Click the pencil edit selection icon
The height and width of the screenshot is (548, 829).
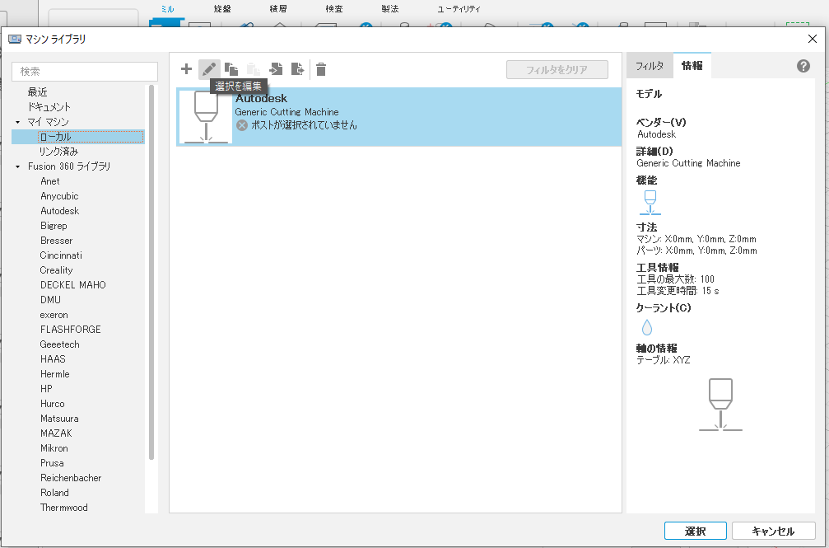(x=209, y=69)
